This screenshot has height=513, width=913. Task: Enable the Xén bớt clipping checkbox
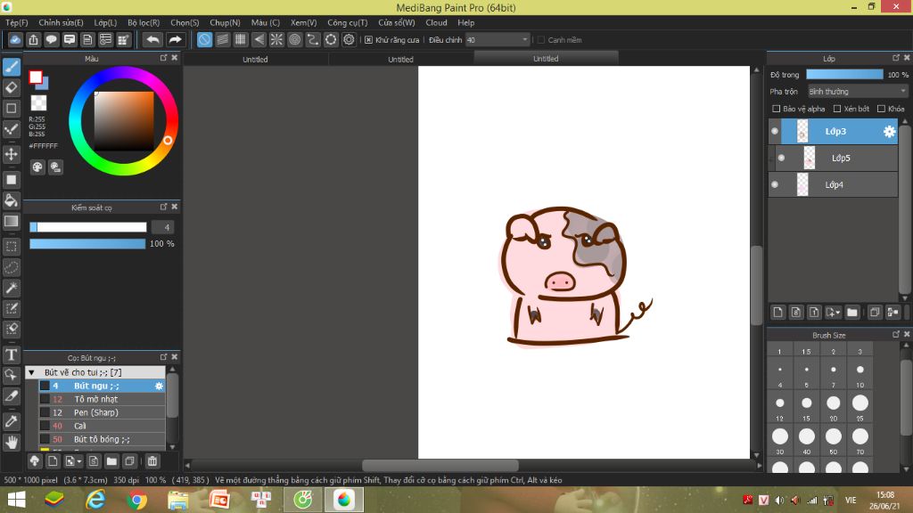(837, 109)
